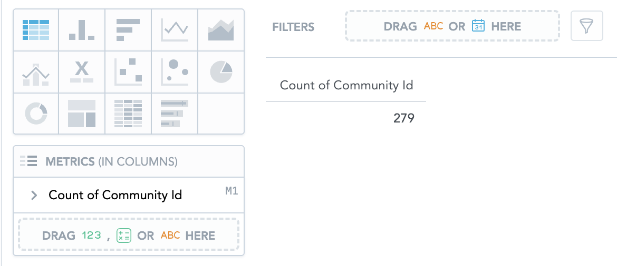Select the table visualization type
This screenshot has width=617, height=266.
pos(36,30)
